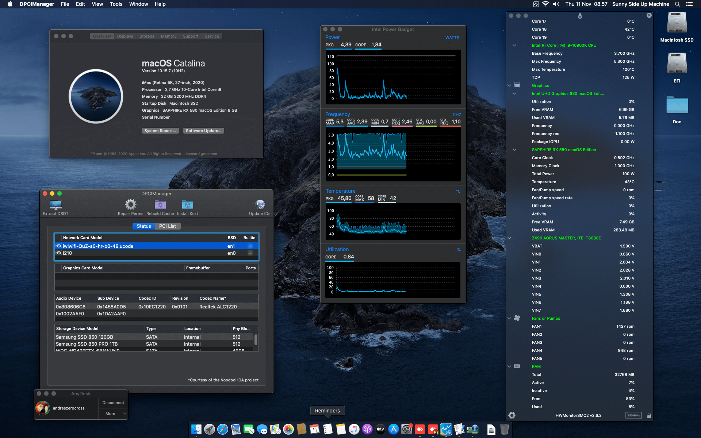Toggle Builtin checkbox for en1 row

tap(250, 246)
